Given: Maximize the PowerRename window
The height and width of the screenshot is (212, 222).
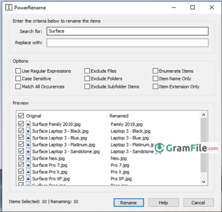Looking at the screenshot, I should pos(192,7).
